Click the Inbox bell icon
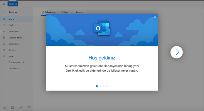The height and width of the screenshot is (111, 204). (x=4, y=19)
